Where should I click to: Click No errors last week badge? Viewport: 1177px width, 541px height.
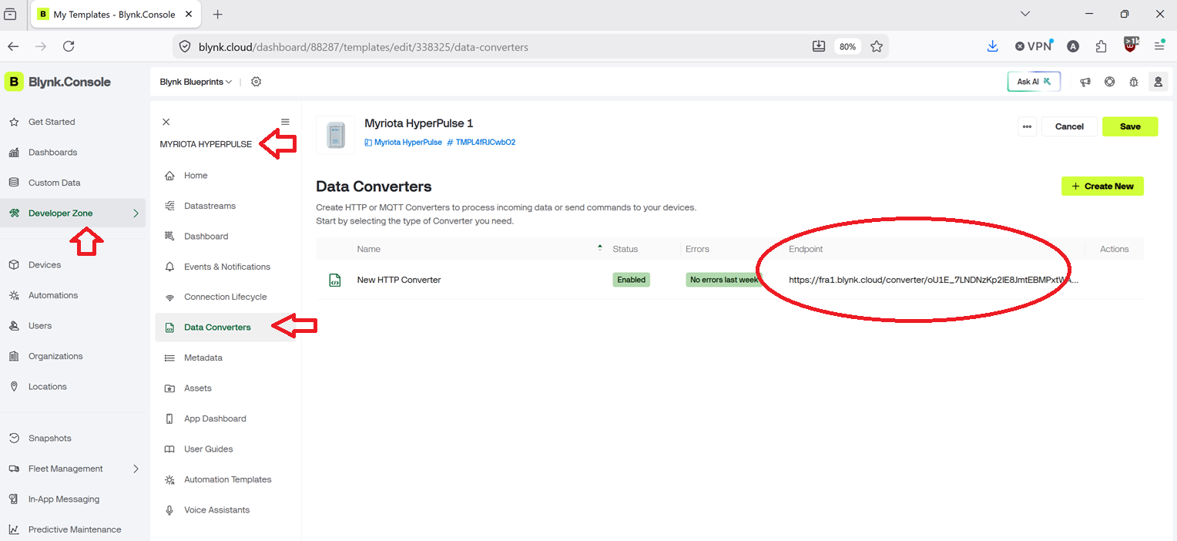(x=724, y=280)
